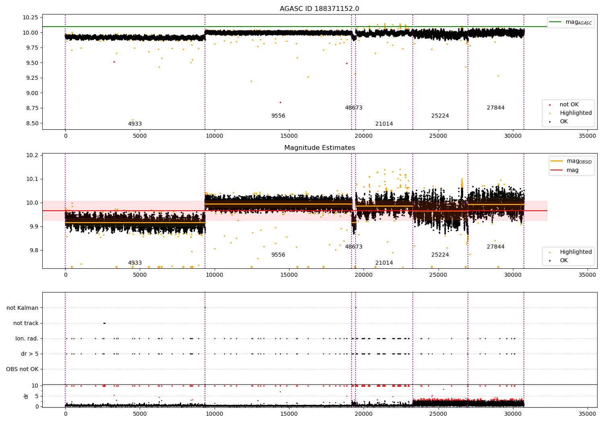Screen dimensions: 604x423
Task: Click the 'dr > 5' axis label
Action: [x=30, y=354]
